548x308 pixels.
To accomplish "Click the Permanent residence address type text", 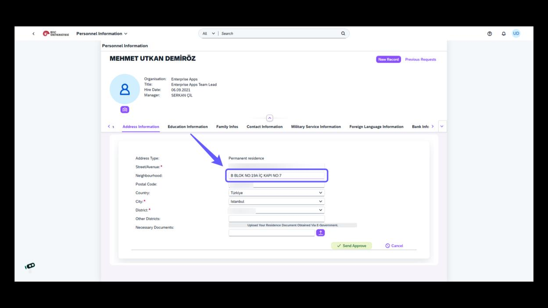I will [x=246, y=158].
